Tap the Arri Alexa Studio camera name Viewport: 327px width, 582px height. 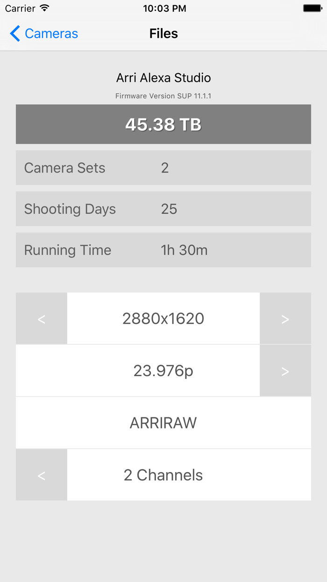163,78
